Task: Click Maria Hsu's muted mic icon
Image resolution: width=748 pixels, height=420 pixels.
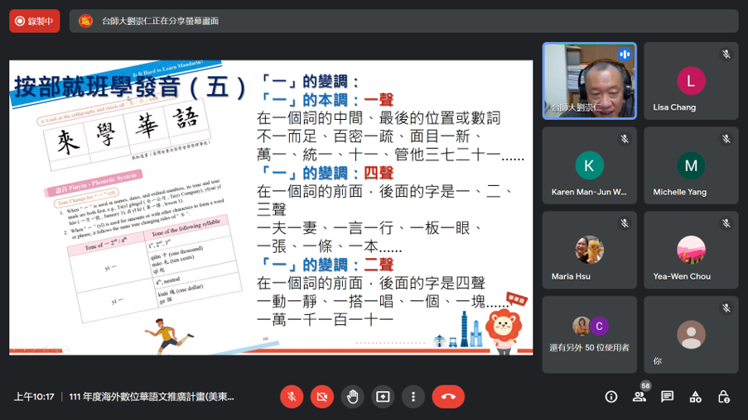Action: (625, 223)
